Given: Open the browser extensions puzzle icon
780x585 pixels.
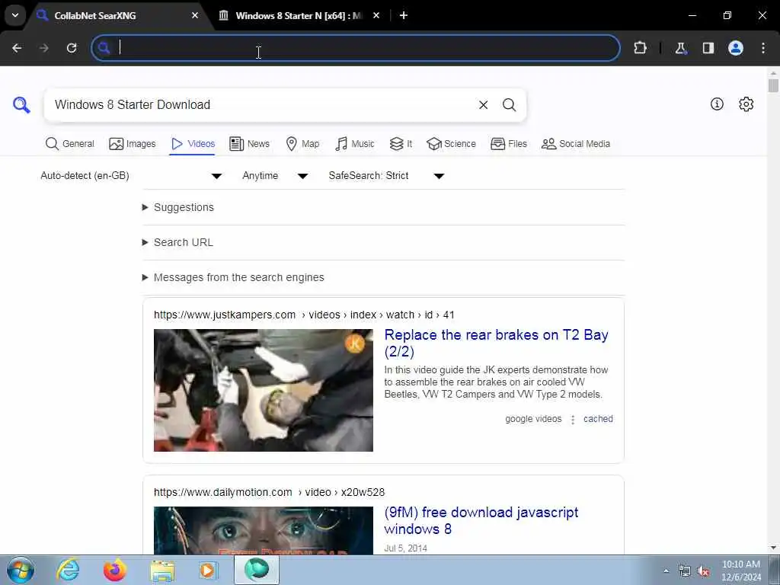Looking at the screenshot, I should pyautogui.click(x=640, y=48).
